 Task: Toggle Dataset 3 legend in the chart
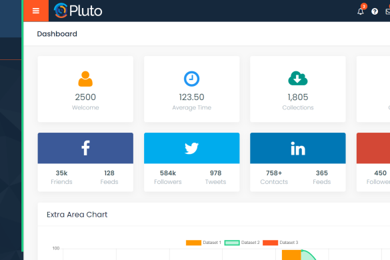point(280,243)
